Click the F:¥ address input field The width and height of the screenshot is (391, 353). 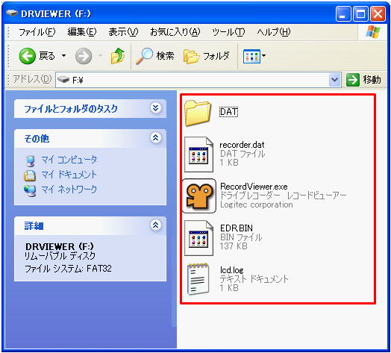[x=192, y=80]
